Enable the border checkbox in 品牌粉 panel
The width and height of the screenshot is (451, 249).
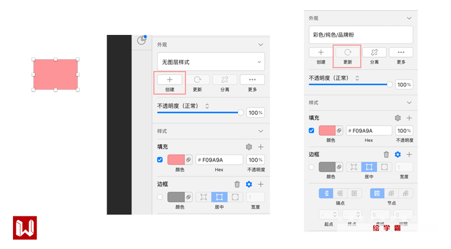pos(311,167)
